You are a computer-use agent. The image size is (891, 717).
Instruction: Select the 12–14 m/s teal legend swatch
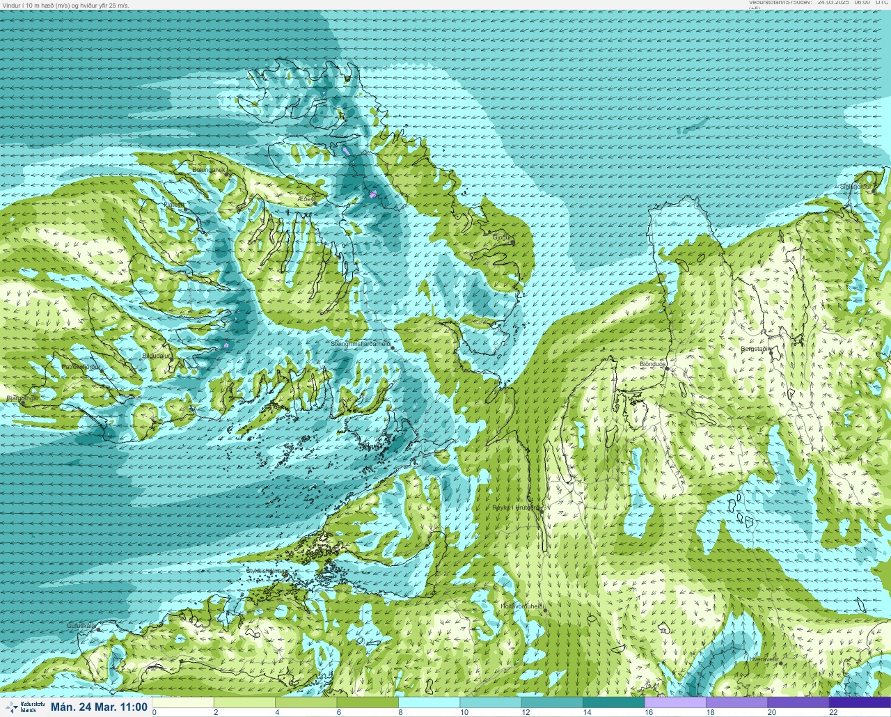[552, 702]
